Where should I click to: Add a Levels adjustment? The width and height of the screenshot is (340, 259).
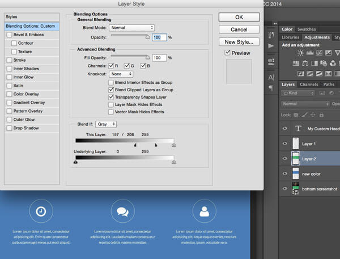click(x=310, y=53)
